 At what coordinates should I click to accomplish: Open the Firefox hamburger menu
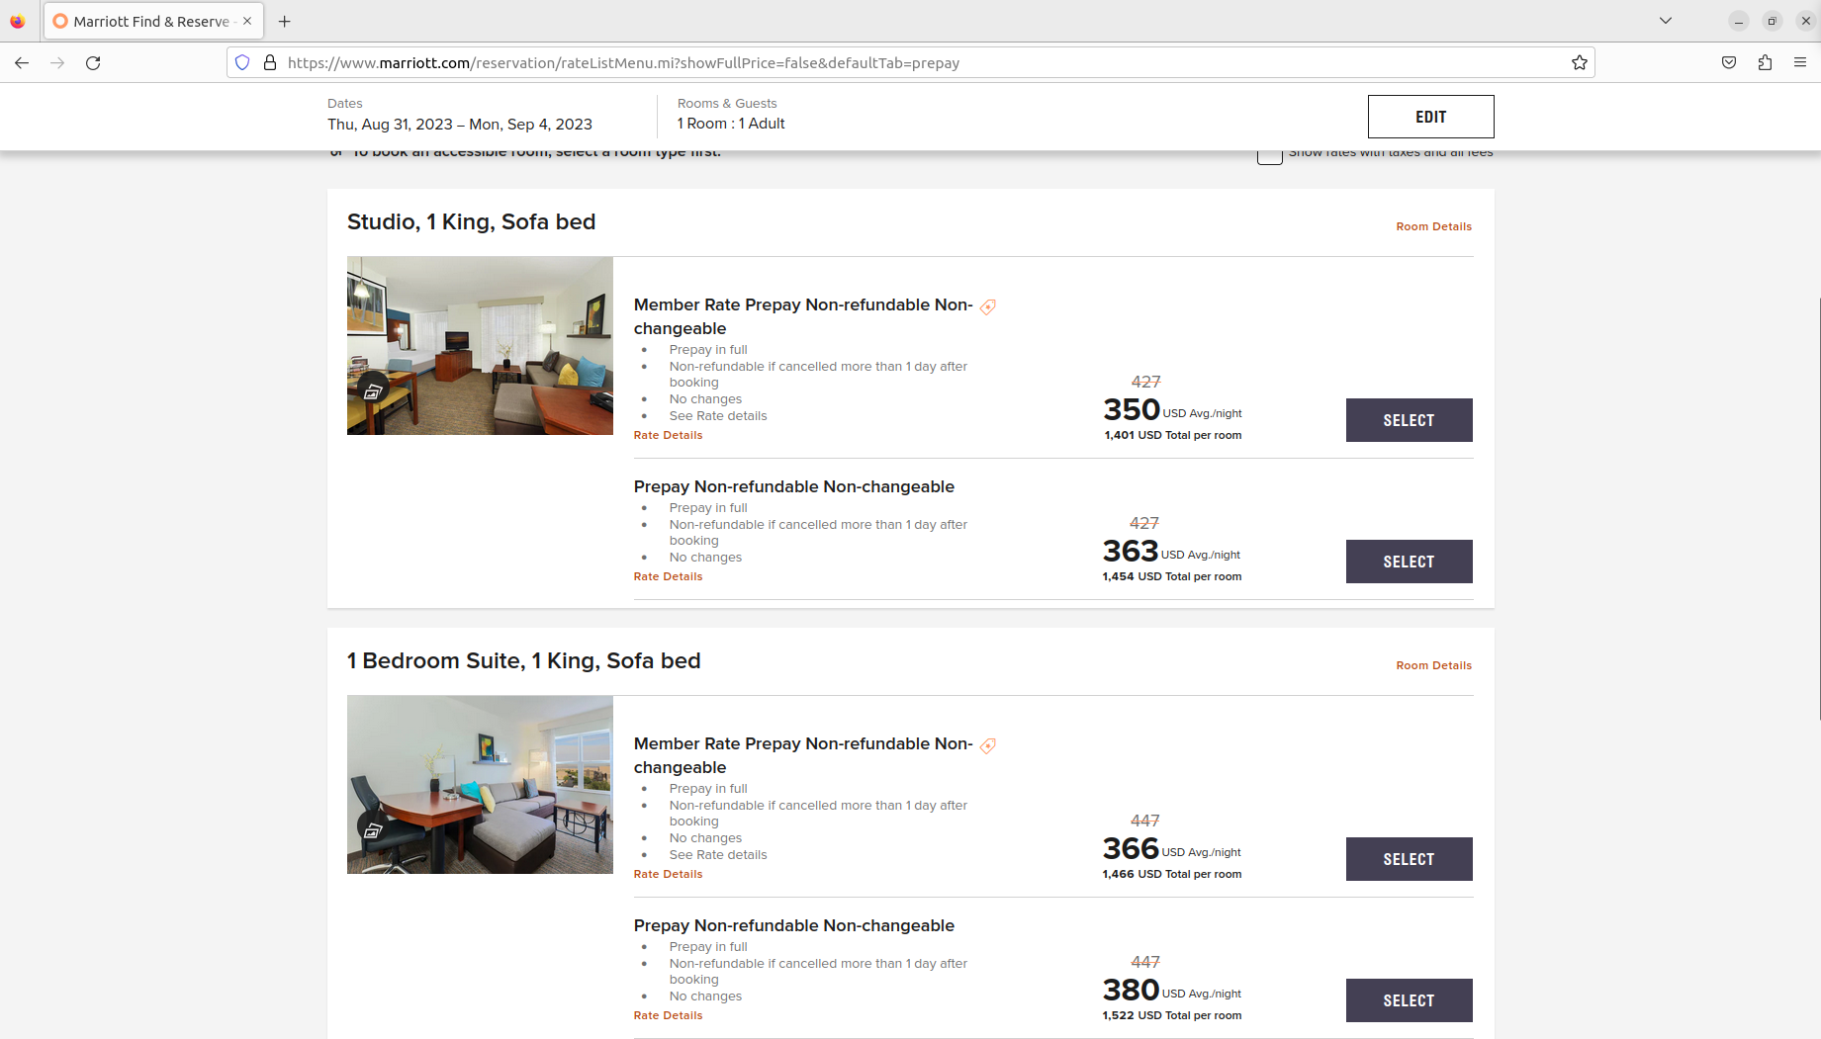(x=1801, y=62)
